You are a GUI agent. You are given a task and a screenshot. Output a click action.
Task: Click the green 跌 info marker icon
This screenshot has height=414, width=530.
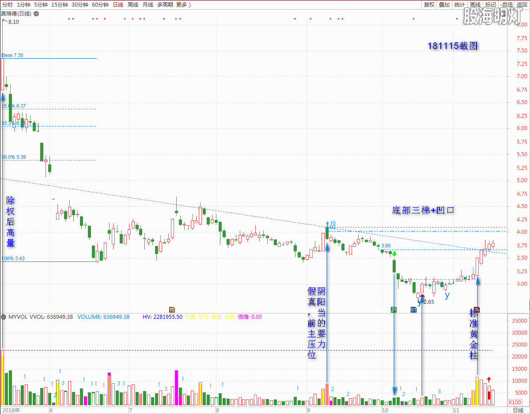pyautogui.click(x=394, y=310)
